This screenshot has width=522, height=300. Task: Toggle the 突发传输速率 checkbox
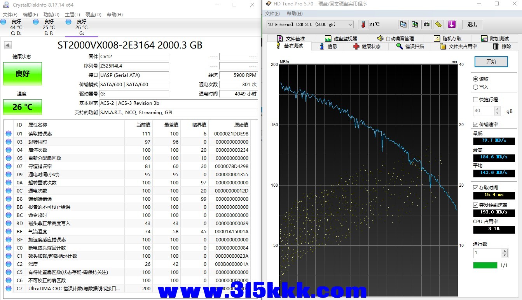[x=475, y=205]
